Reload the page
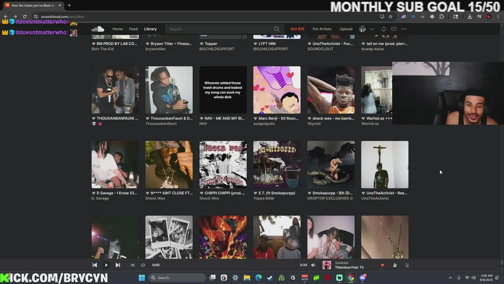This screenshot has width=504, height=284. 24,17
